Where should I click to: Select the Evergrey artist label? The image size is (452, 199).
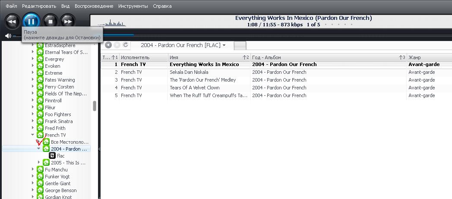click(54, 59)
